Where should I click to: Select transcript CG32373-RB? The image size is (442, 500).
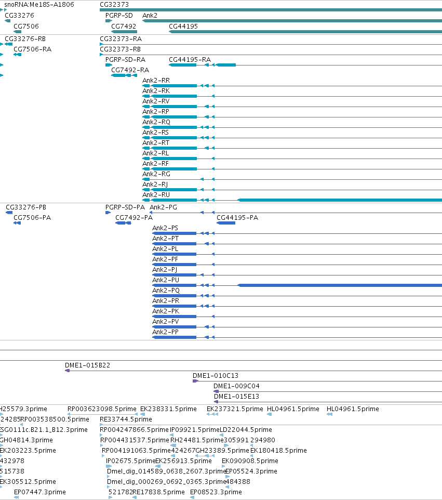coord(120,49)
